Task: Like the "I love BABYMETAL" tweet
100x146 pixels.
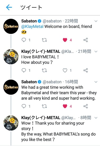Action: (65, 70)
